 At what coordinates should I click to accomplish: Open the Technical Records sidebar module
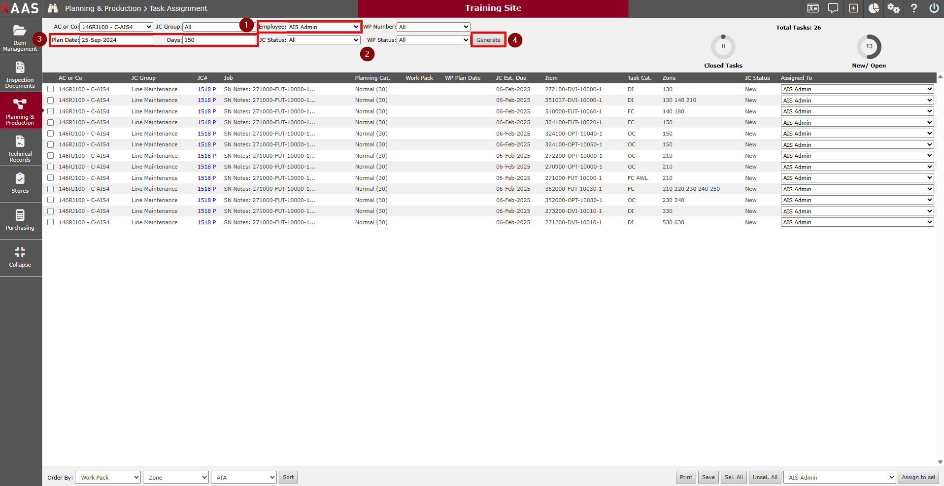(20, 148)
